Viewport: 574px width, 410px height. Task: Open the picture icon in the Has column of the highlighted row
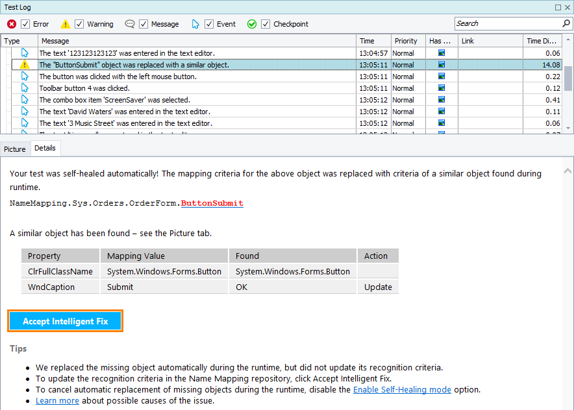pos(442,65)
